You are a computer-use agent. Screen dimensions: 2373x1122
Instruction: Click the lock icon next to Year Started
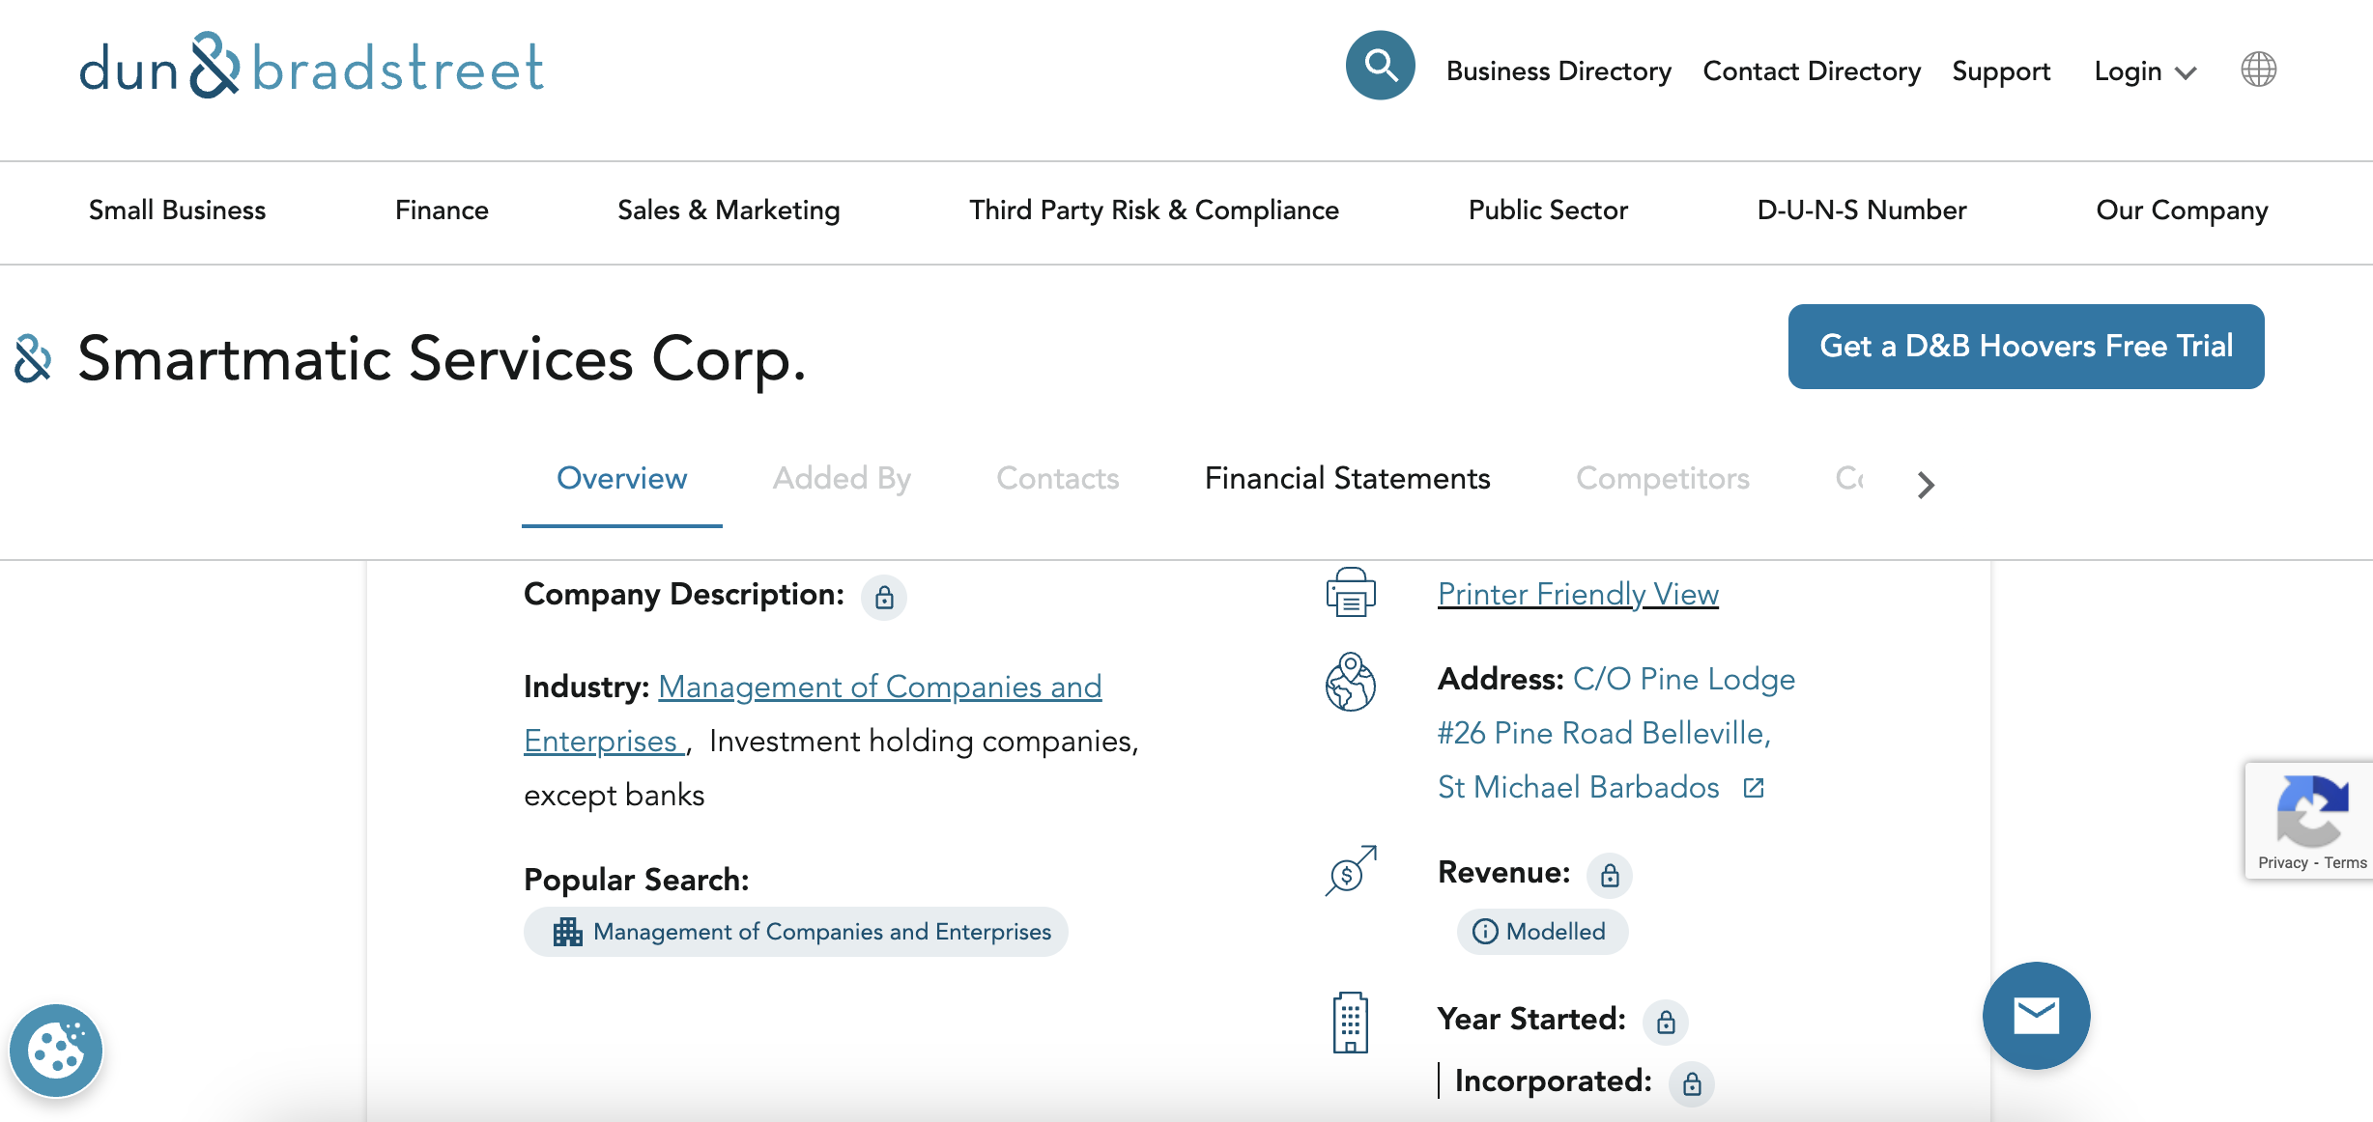point(1666,1023)
